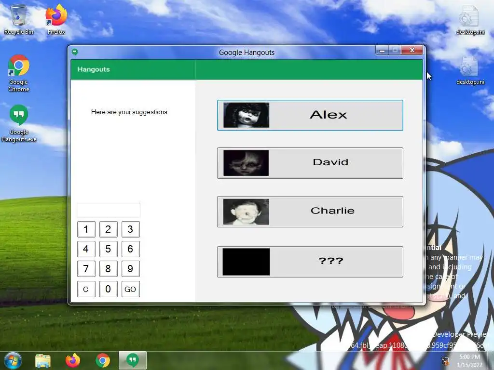Click keypad digit 5 button
The width and height of the screenshot is (494, 370).
click(x=109, y=249)
